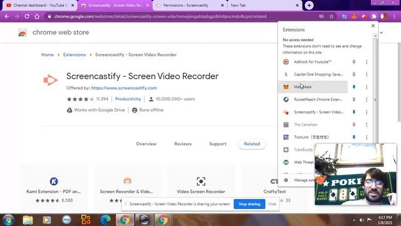Open more actions for Screencastify
This screenshot has width=401, height=226.
pos(367,112)
